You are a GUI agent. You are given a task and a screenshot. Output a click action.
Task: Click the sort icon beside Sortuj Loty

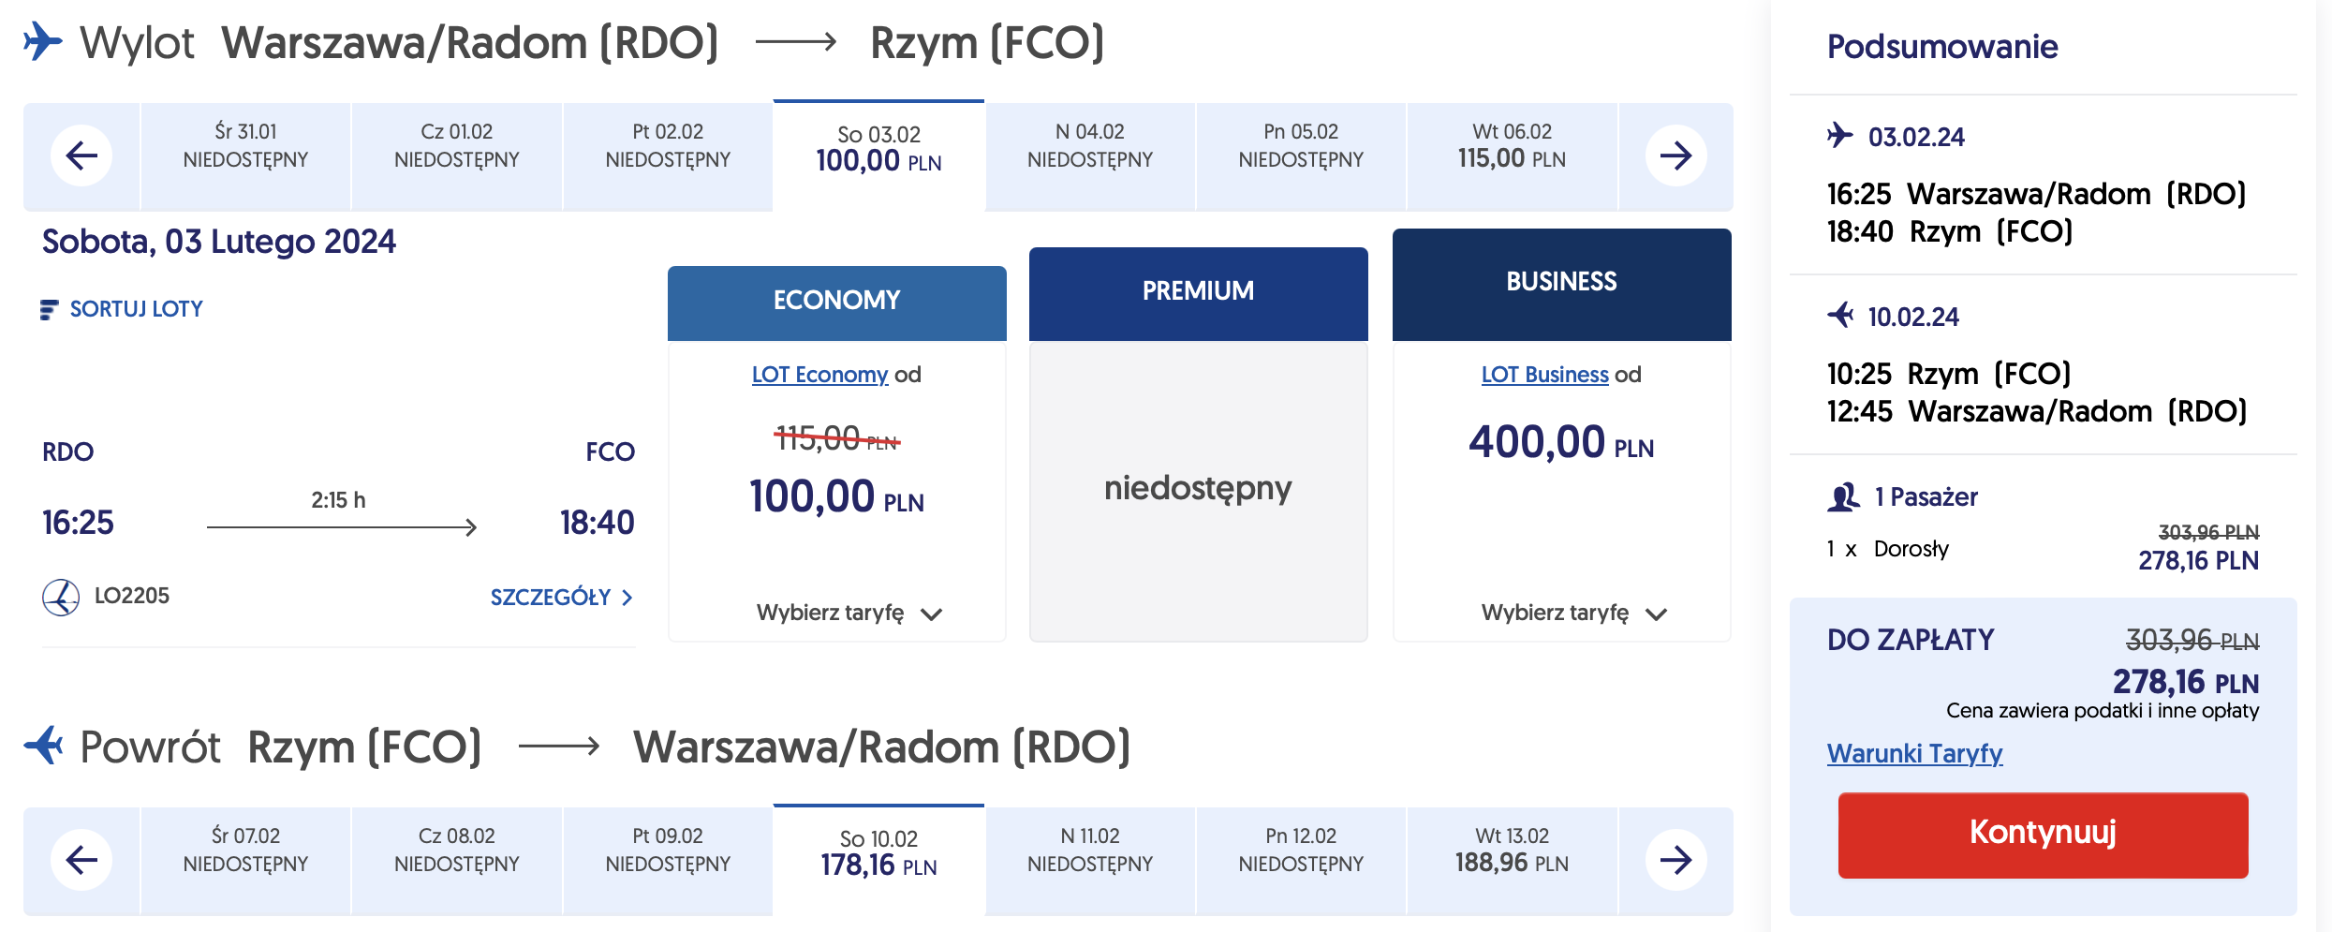(50, 310)
